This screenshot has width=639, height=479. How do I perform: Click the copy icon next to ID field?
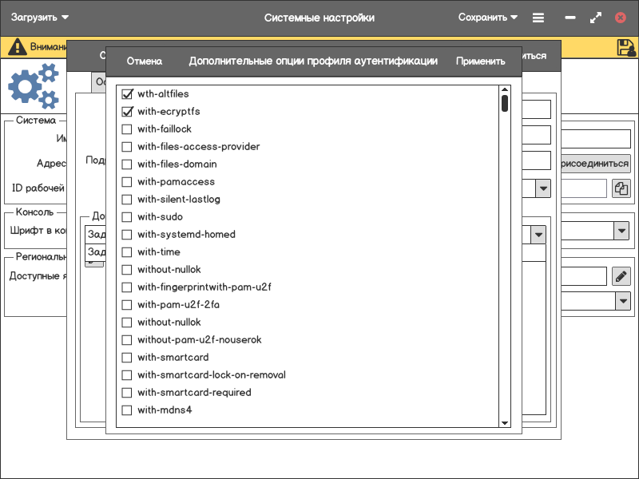[621, 188]
